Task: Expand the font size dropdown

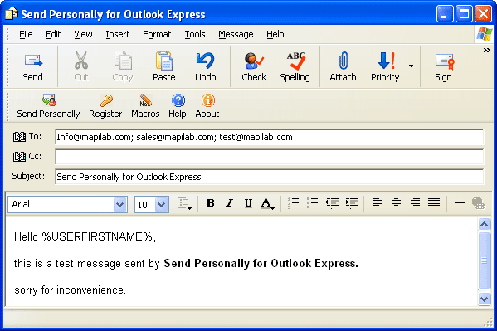Action: coord(161,205)
